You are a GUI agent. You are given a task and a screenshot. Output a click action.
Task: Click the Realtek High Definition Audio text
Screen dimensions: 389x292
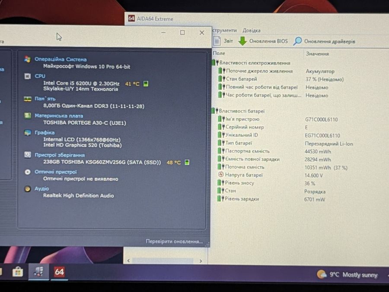point(78,195)
